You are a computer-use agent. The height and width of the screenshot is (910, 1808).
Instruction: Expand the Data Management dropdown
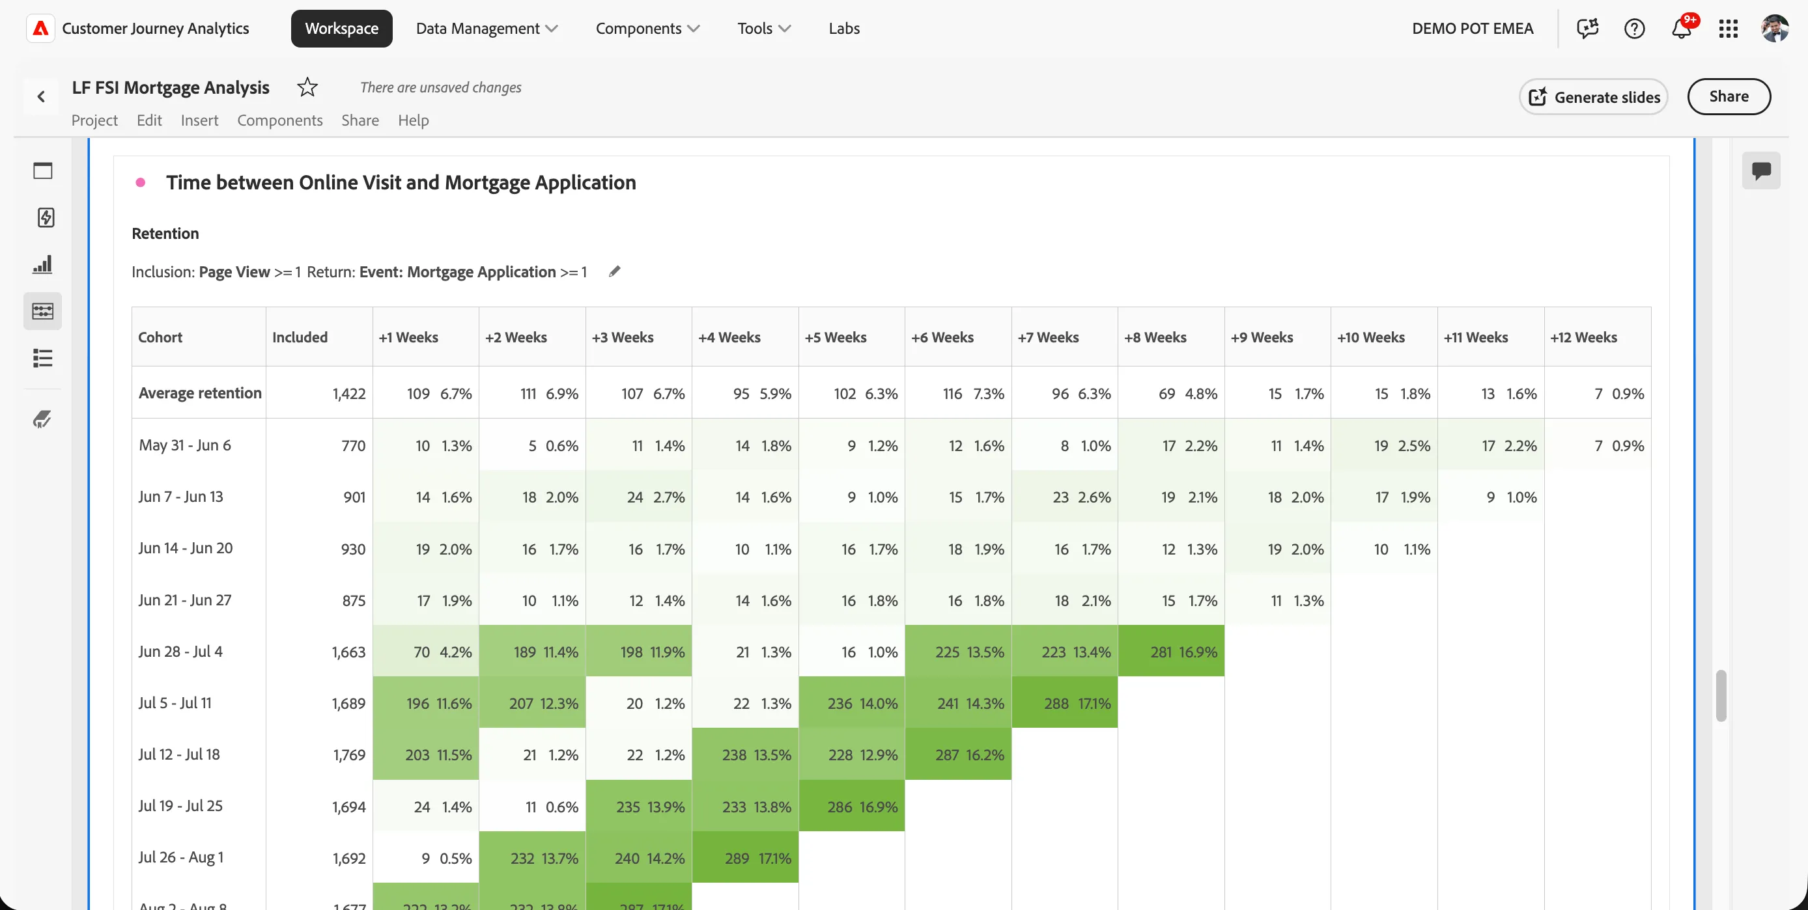(487, 28)
